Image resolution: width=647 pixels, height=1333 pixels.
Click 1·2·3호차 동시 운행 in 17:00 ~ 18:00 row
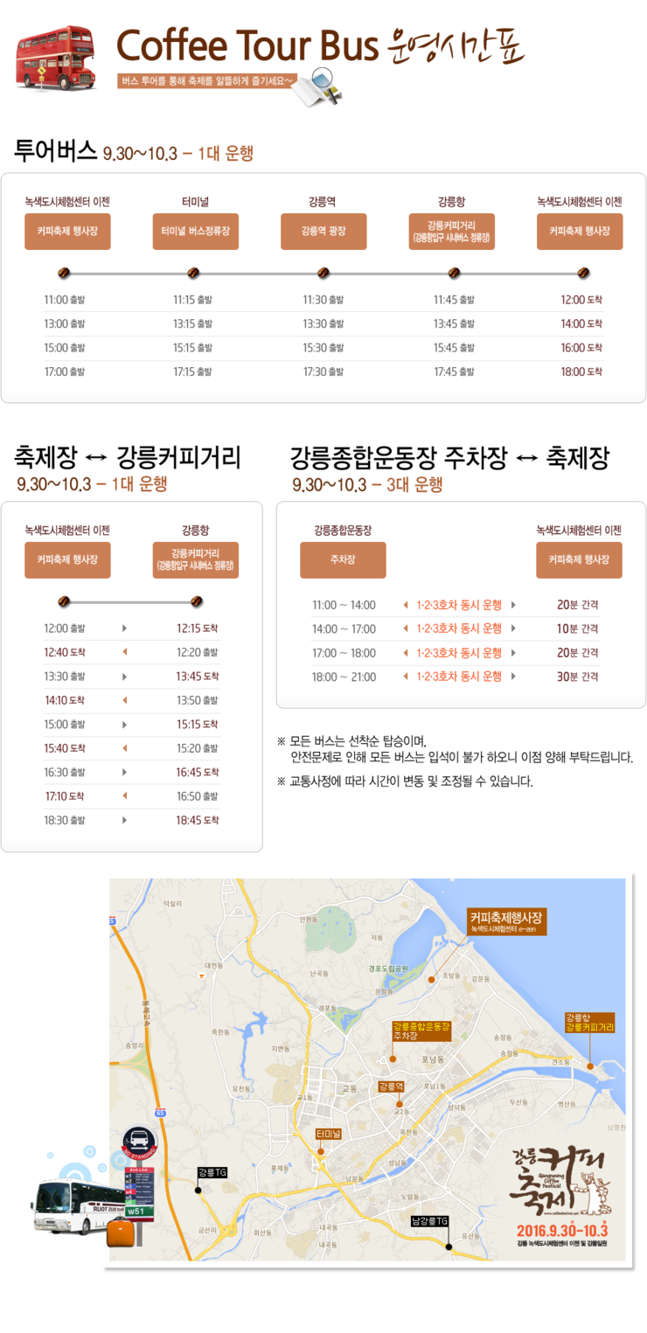coord(459,653)
